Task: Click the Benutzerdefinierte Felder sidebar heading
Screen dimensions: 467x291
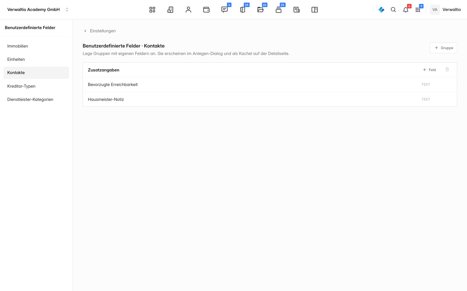Action: [x=30, y=27]
